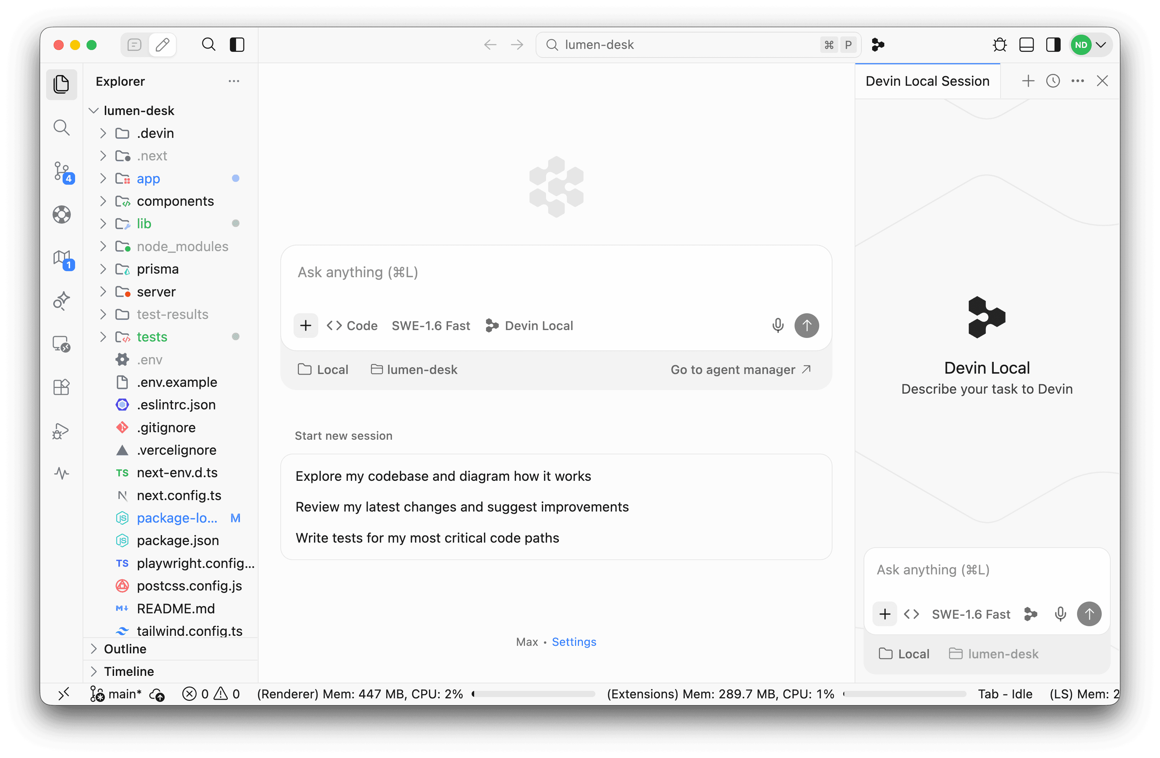Open SWE-1.6 Fast selector in side panel

(971, 614)
